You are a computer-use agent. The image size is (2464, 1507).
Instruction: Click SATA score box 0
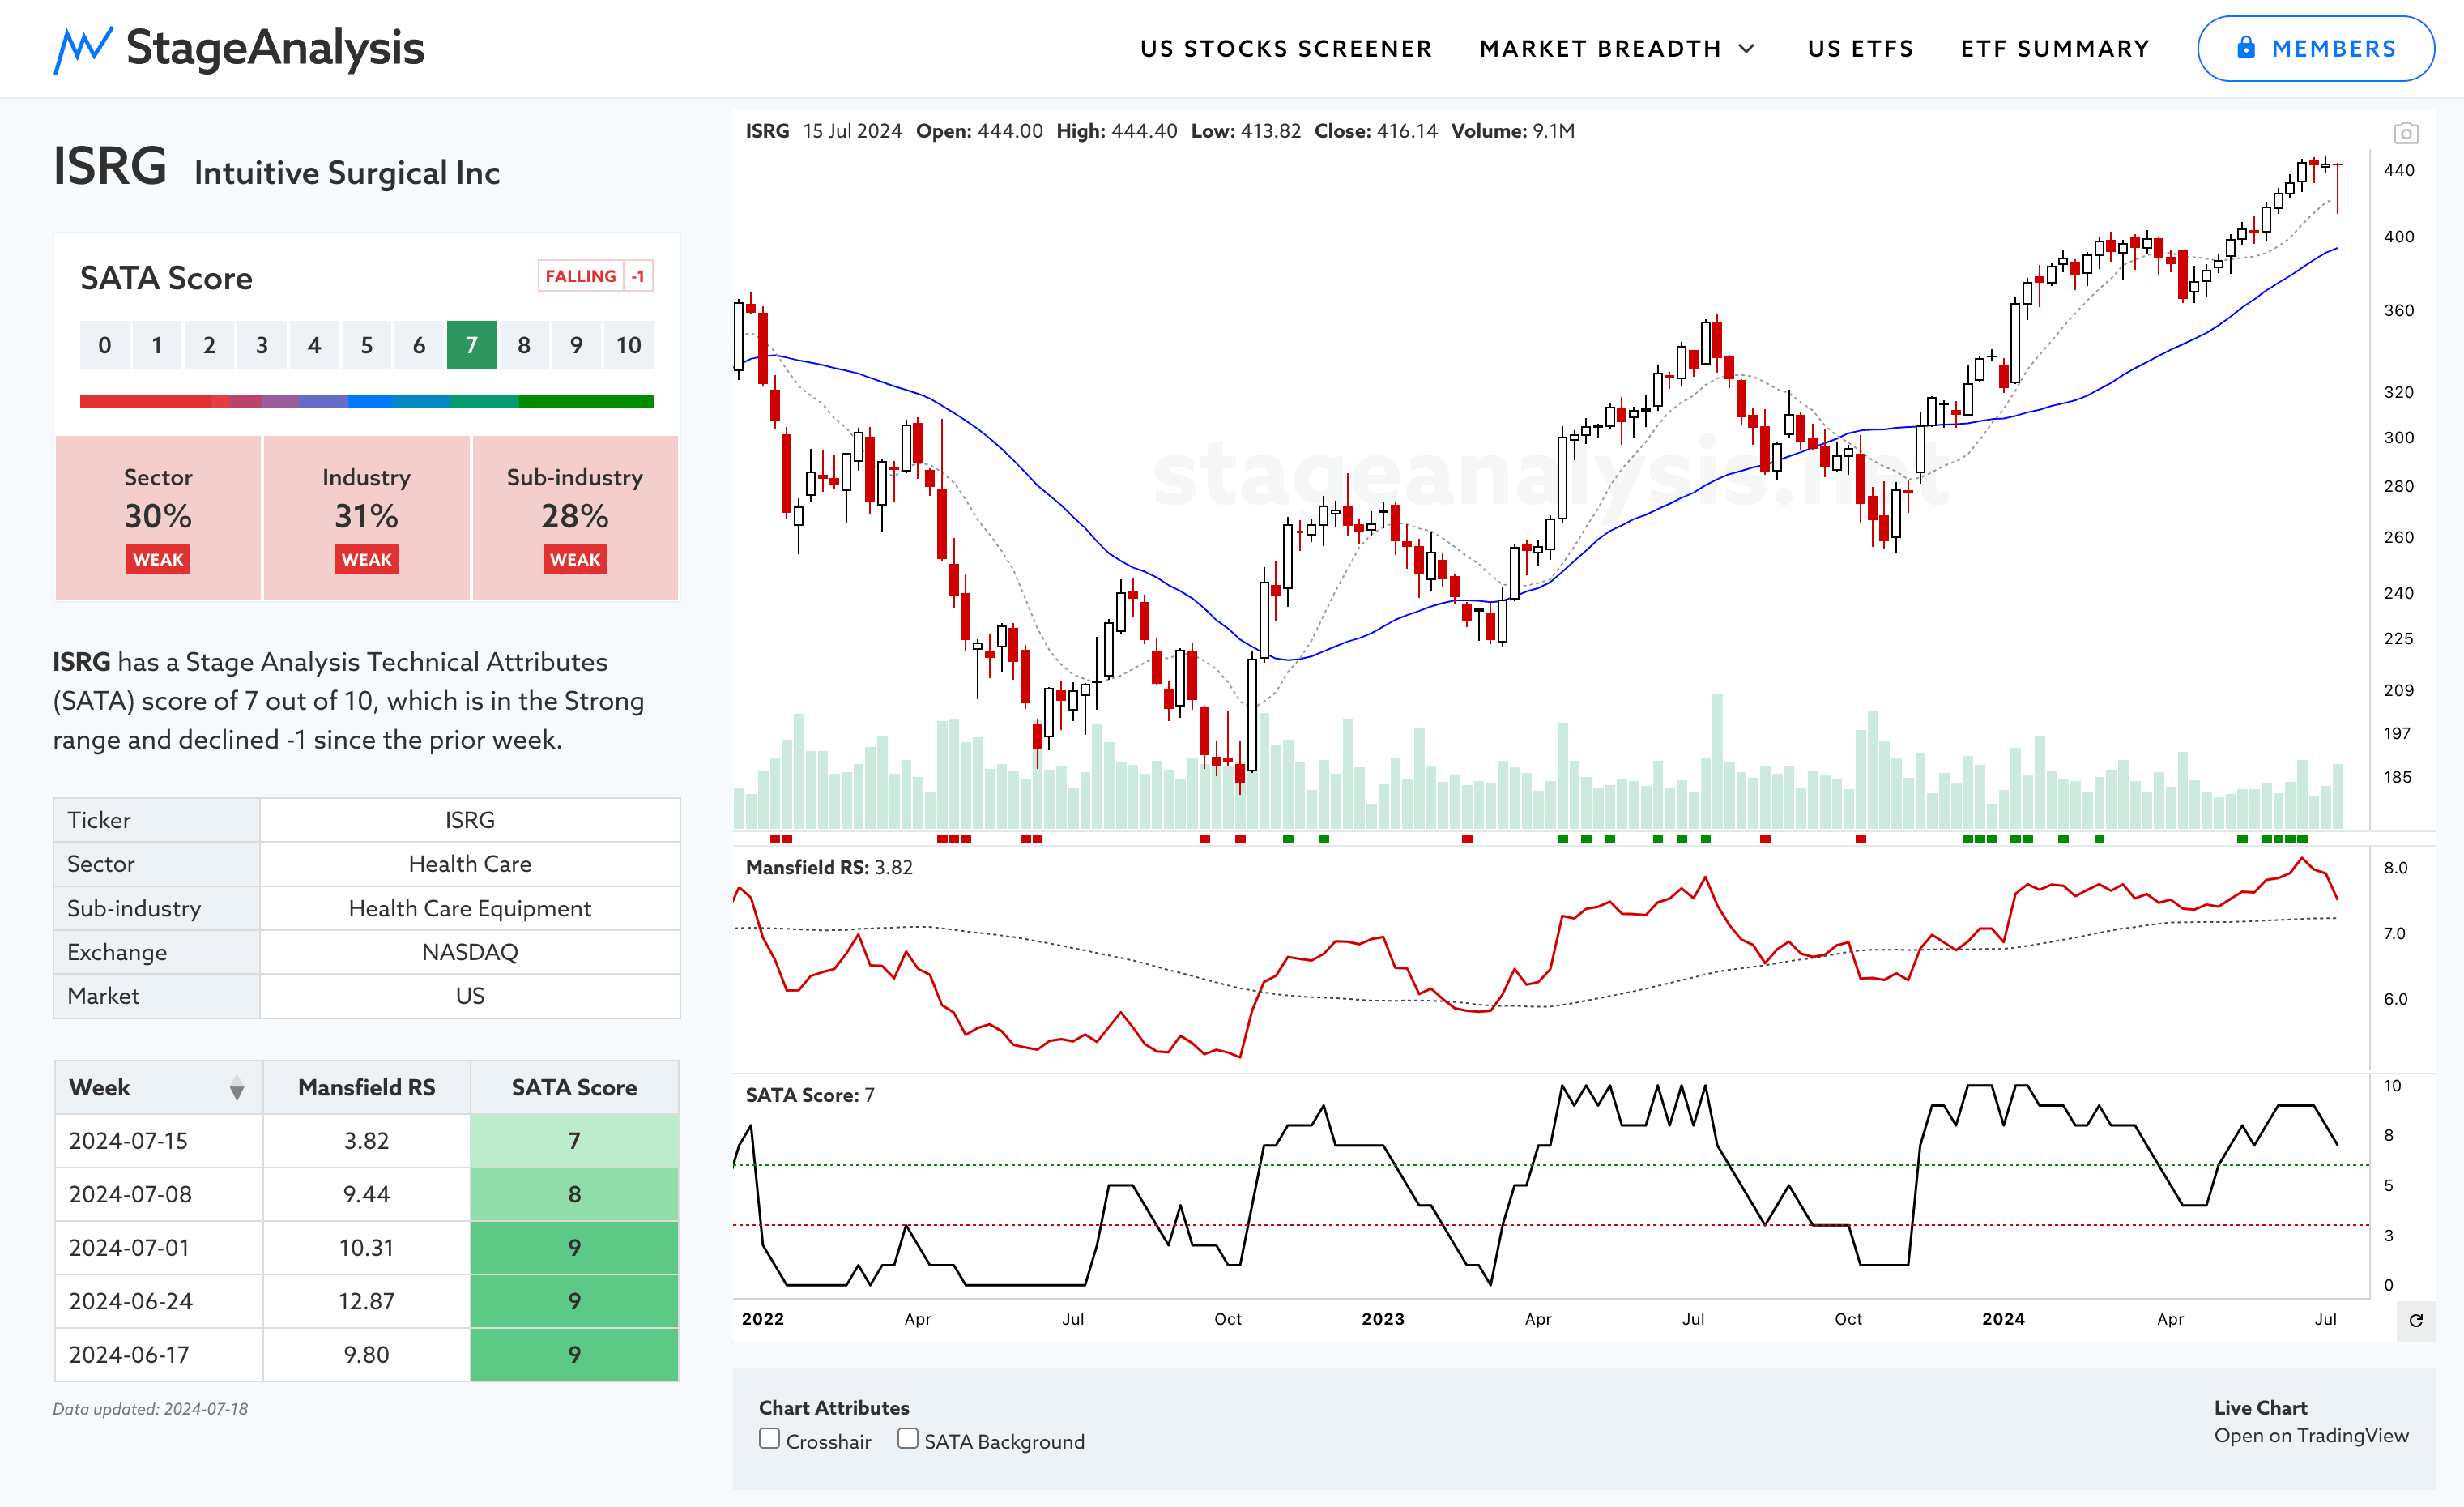pyautogui.click(x=104, y=345)
